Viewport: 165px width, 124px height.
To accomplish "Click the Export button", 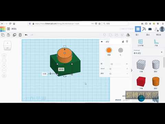I will (148, 34).
